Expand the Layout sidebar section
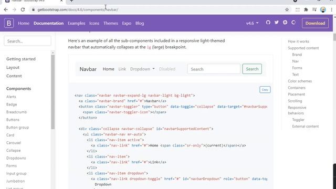 [x=13, y=68]
